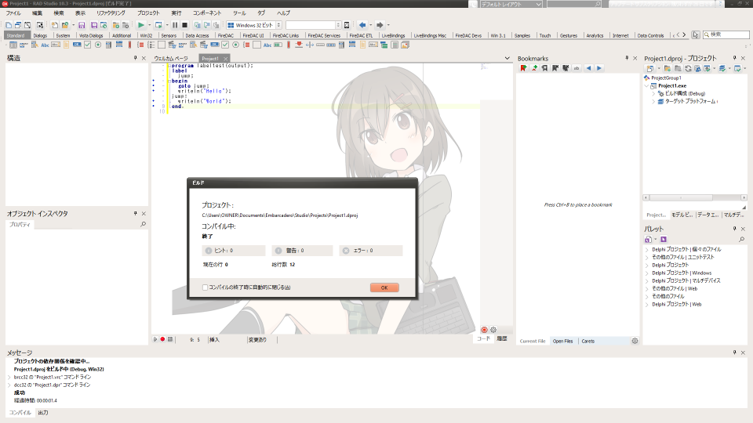Image resolution: width=753 pixels, height=423 pixels.
Task: Click the Pause icon in the debug toolbar
Action: click(175, 25)
